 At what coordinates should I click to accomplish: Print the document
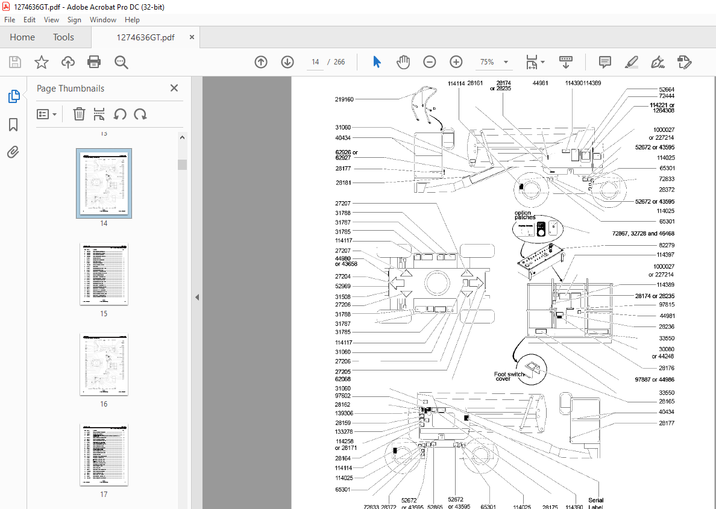[94, 62]
